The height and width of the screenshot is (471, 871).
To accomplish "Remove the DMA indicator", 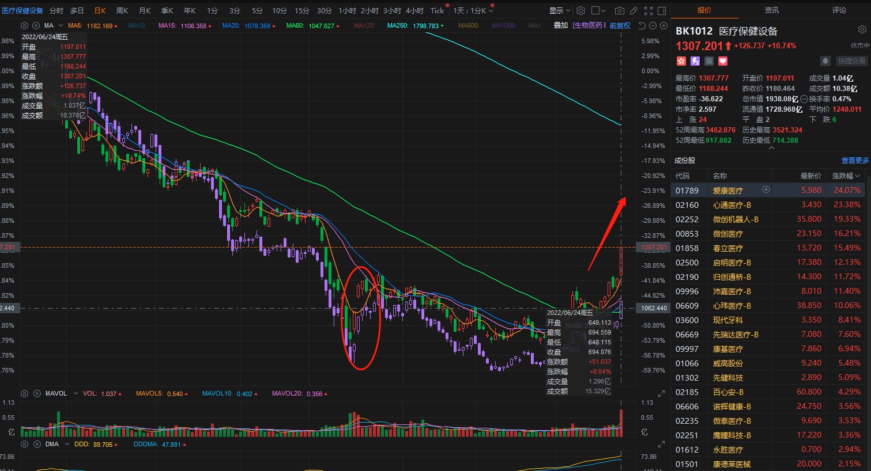I will (x=36, y=445).
